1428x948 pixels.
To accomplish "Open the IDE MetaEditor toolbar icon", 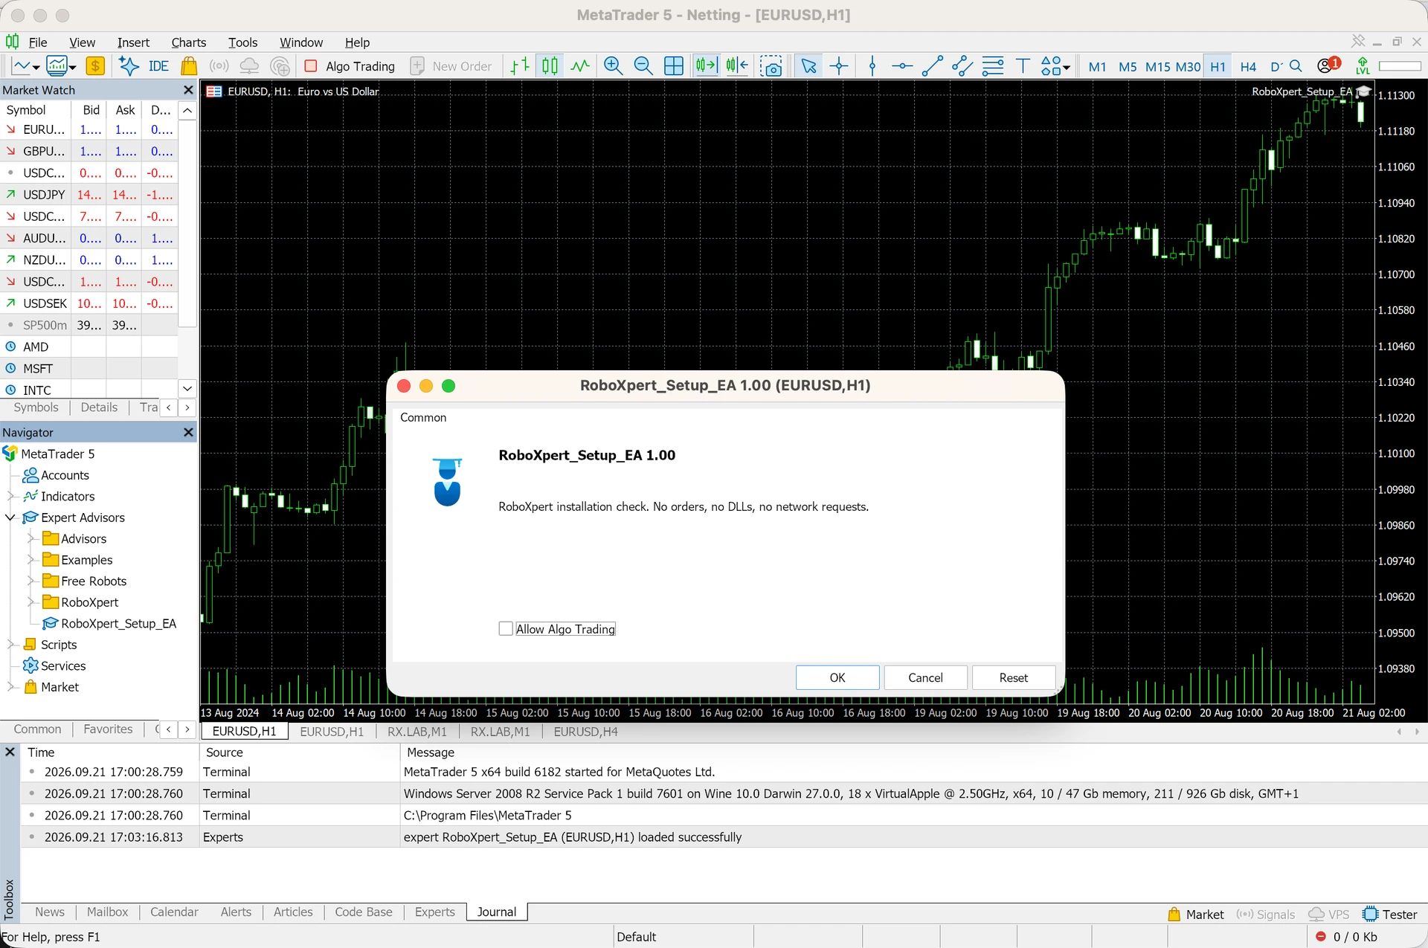I will point(158,66).
